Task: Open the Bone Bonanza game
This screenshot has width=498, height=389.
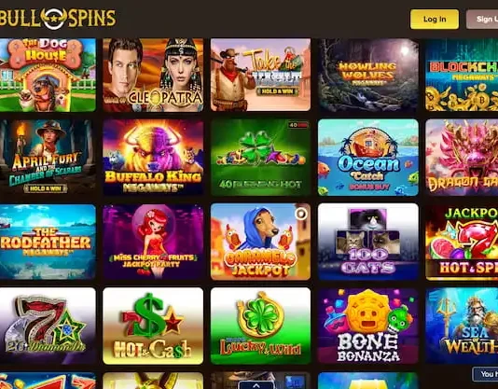Action: 368,326
